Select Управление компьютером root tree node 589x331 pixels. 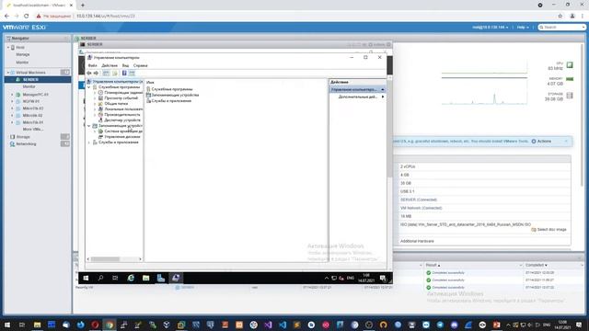click(x=115, y=82)
